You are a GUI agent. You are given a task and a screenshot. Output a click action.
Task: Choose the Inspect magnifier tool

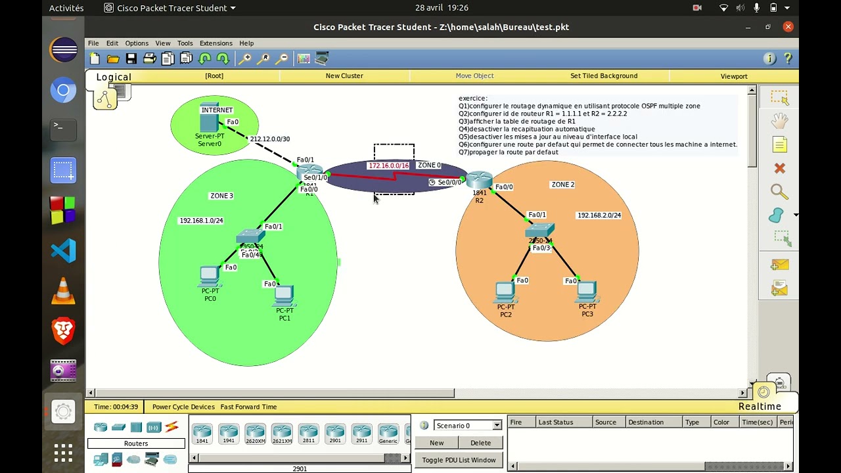779,192
